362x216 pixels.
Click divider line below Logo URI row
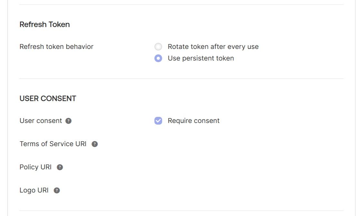181,211
